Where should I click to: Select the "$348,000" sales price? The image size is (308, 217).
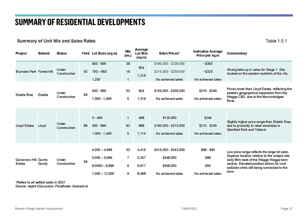point(169,158)
